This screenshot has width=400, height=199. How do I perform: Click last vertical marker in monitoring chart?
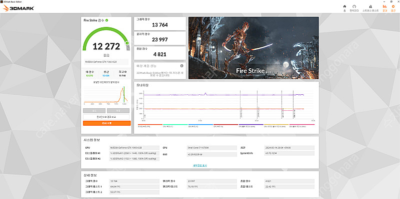pyautogui.click(x=293, y=104)
